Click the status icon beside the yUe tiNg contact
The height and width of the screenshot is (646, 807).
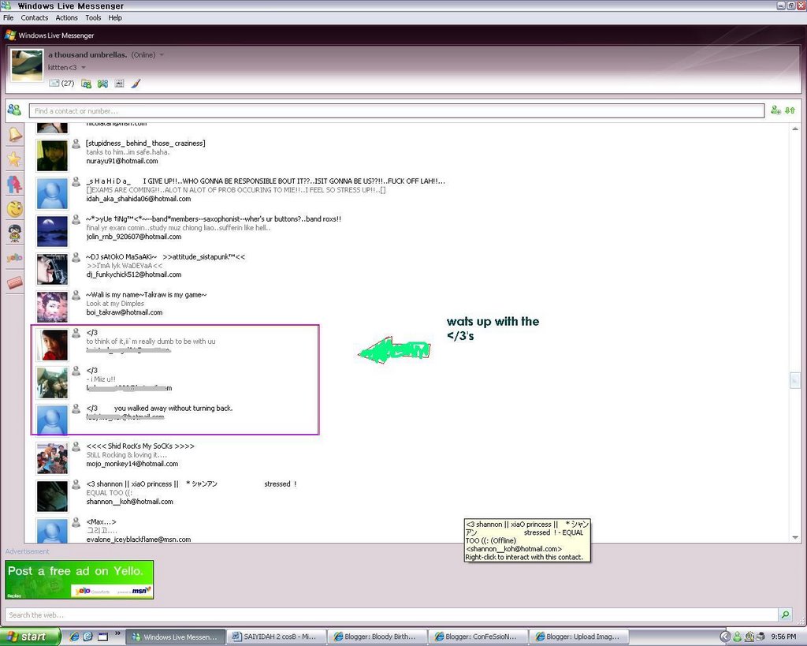76,219
